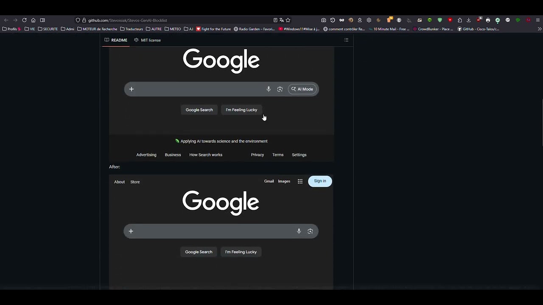Viewport: 543px width, 305px height.
Task: Click the green shield extension icon
Action: 440,20
